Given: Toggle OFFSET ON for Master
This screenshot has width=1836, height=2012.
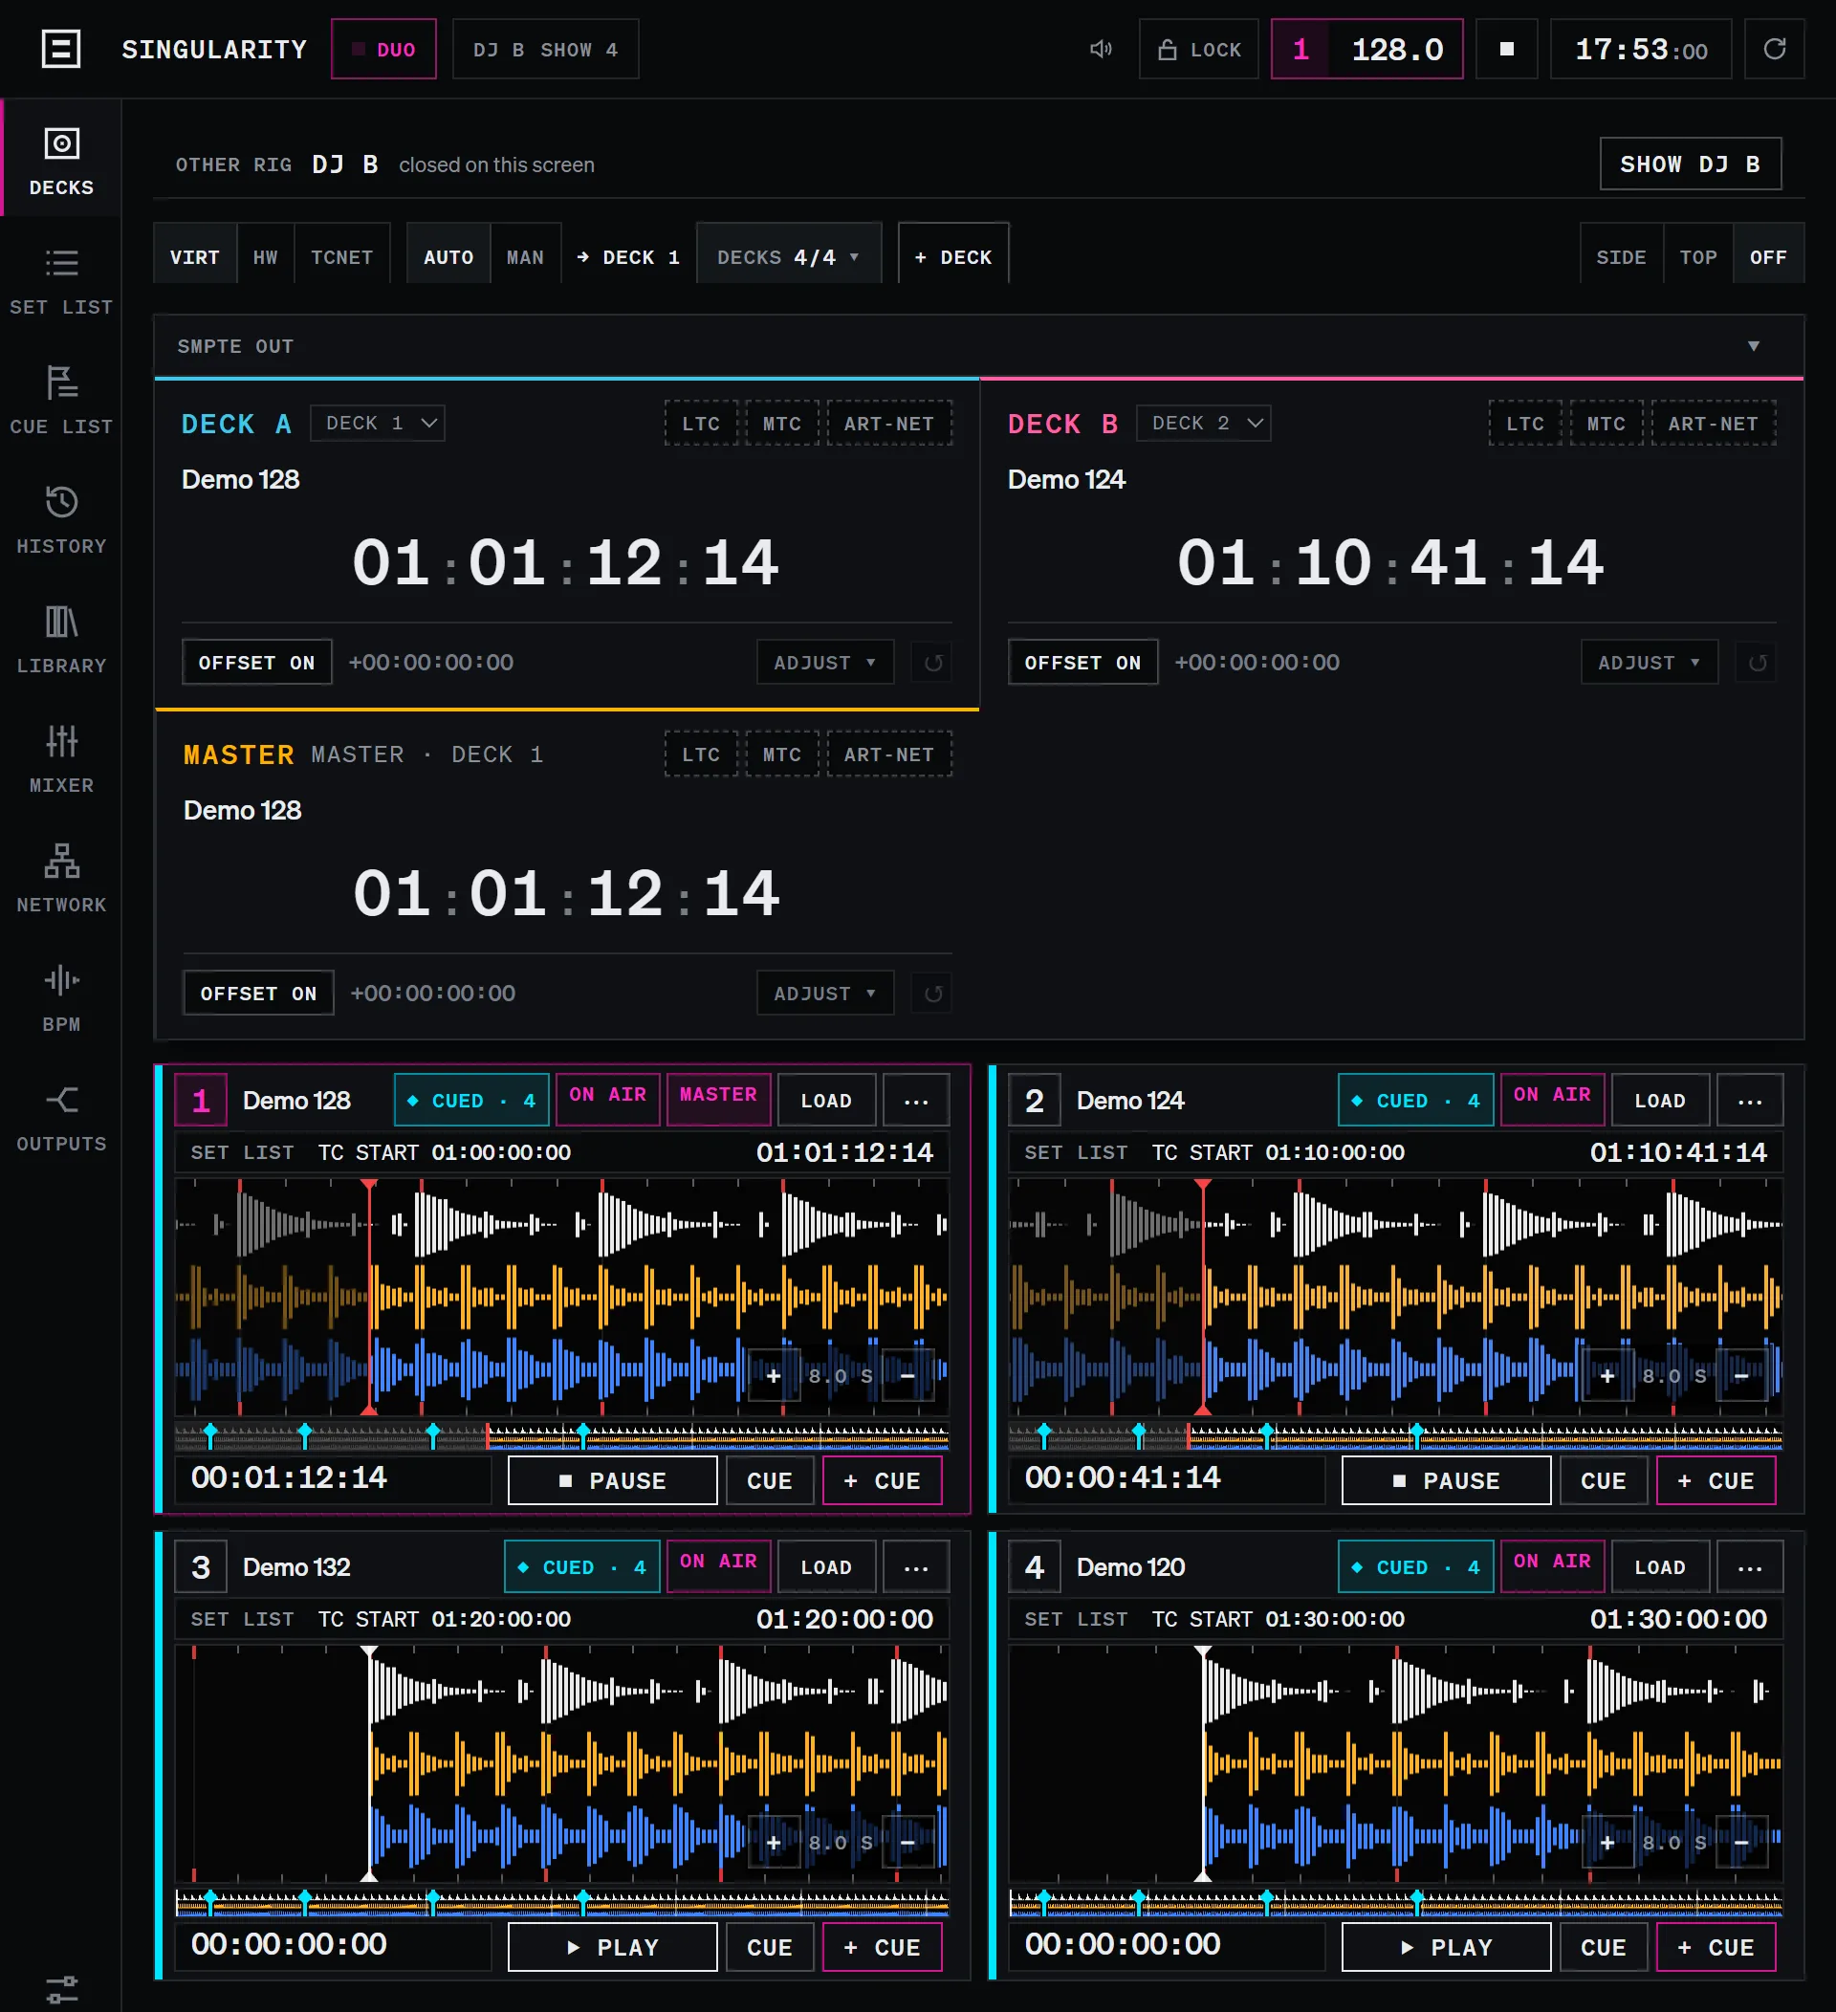Looking at the screenshot, I should pyautogui.click(x=258, y=993).
